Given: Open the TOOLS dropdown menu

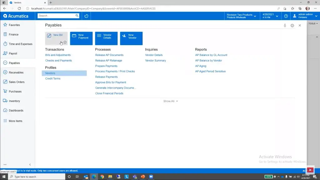Looking at the screenshot, I should [x=313, y=24].
